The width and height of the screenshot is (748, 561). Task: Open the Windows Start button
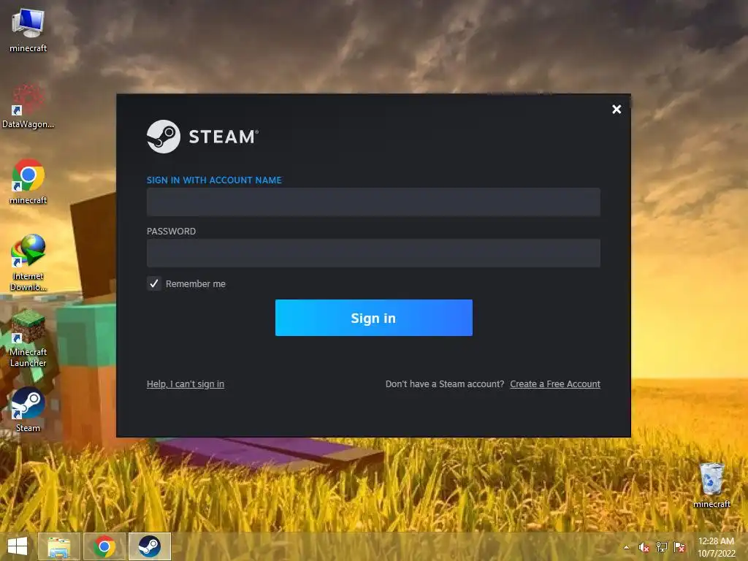click(18, 546)
